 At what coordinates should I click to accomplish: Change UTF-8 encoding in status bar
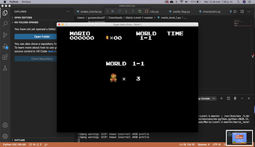[216, 144]
